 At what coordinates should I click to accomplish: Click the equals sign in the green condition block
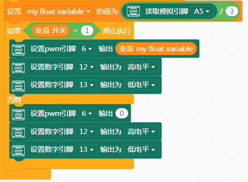pyautogui.click(x=75, y=31)
